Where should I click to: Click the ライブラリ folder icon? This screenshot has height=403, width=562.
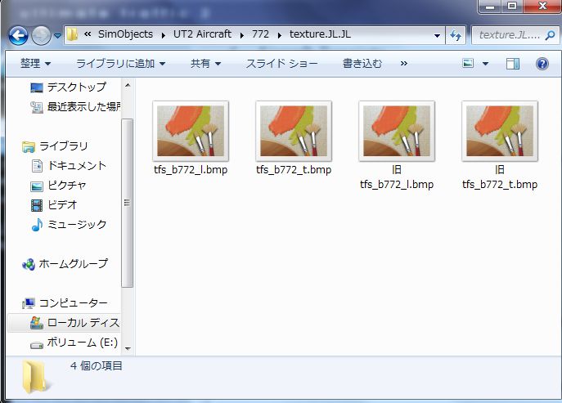(x=29, y=147)
